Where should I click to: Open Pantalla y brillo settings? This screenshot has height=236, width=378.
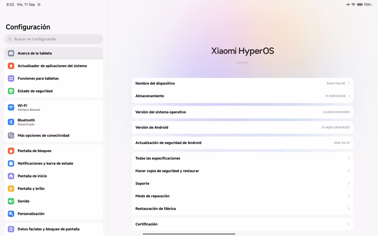tap(54, 188)
